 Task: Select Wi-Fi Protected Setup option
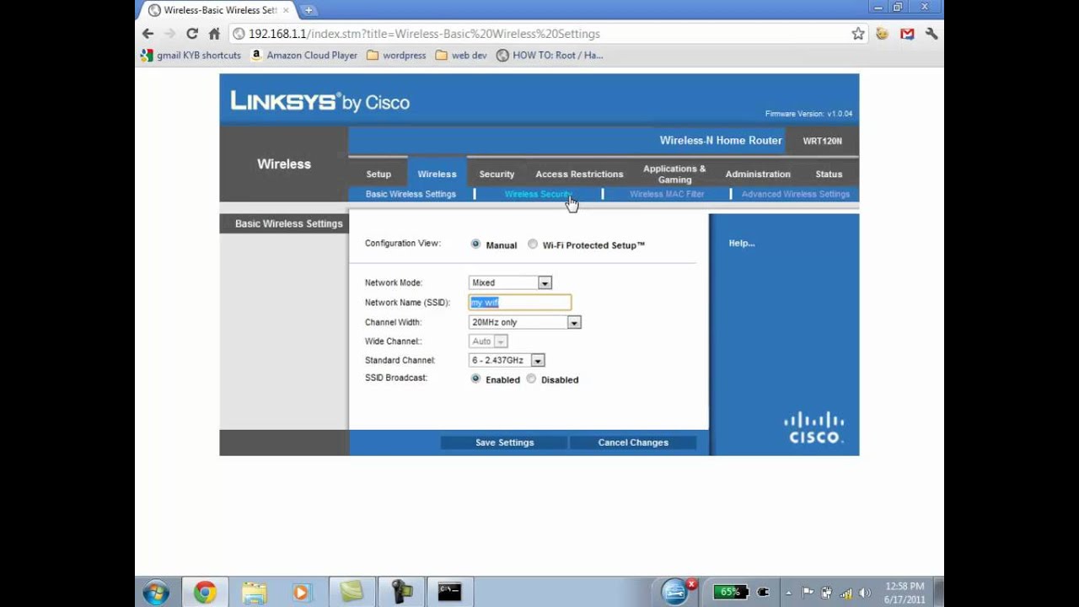point(532,244)
